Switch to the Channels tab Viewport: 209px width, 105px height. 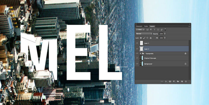[x=139, y=26]
